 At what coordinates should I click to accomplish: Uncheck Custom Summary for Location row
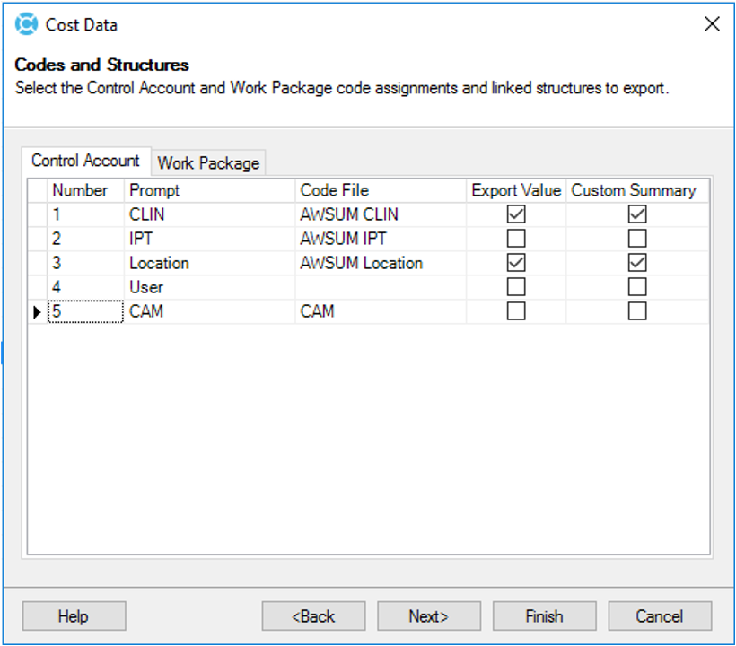(x=636, y=262)
